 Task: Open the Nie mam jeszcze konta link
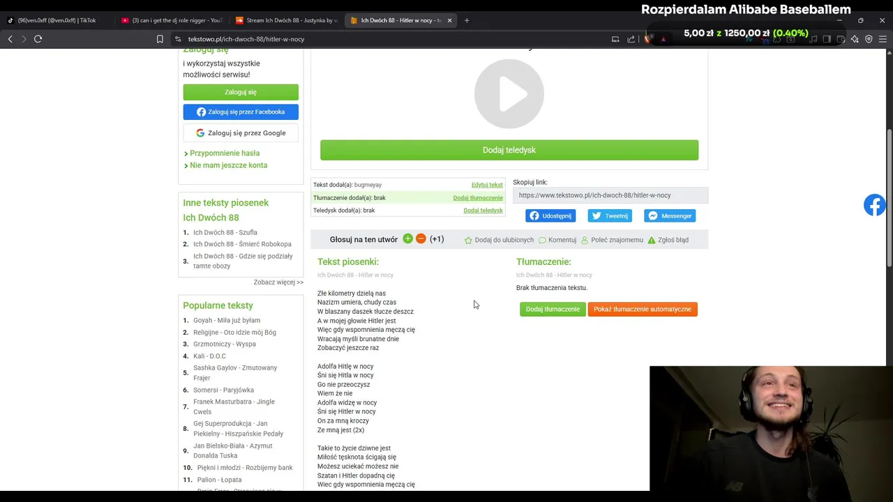pyautogui.click(x=229, y=165)
